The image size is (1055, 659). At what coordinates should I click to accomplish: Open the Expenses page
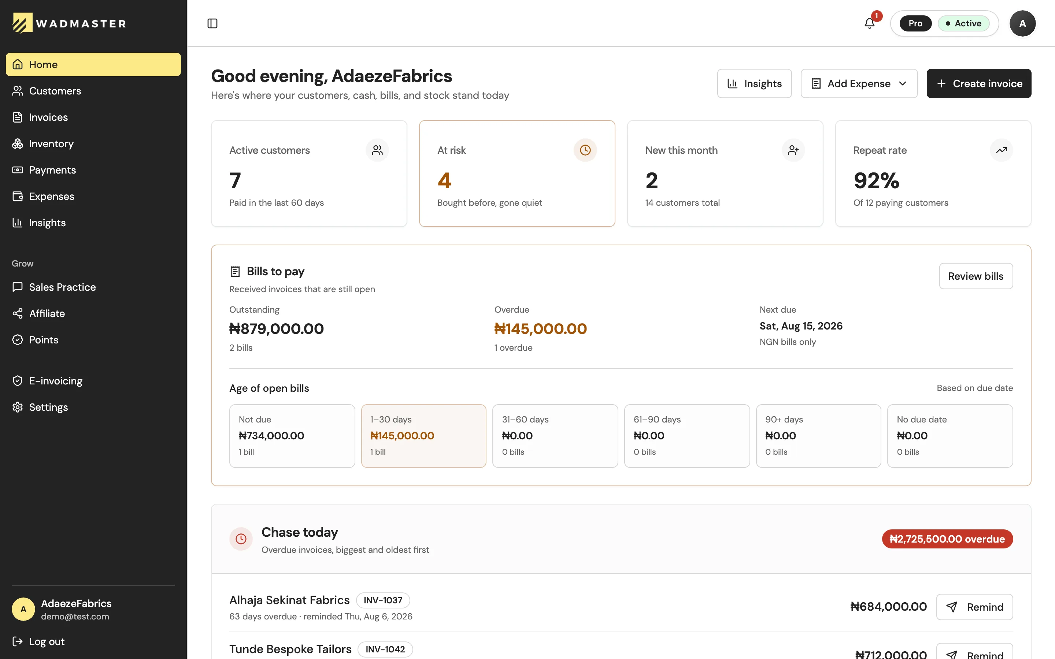[93, 196]
